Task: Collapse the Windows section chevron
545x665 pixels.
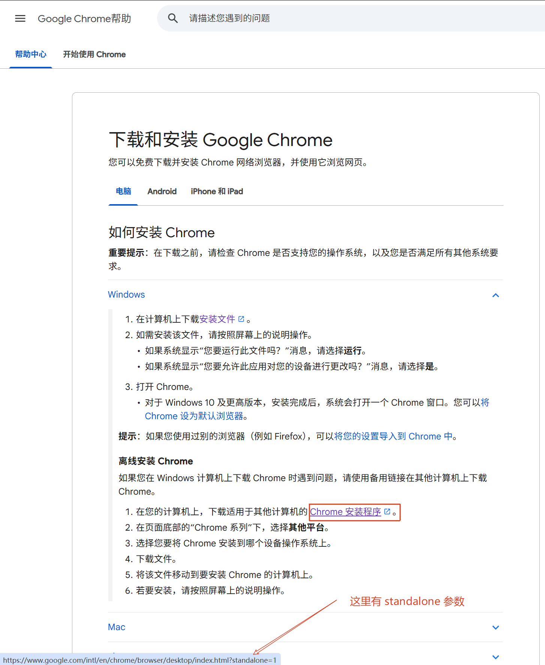Action: click(x=496, y=295)
